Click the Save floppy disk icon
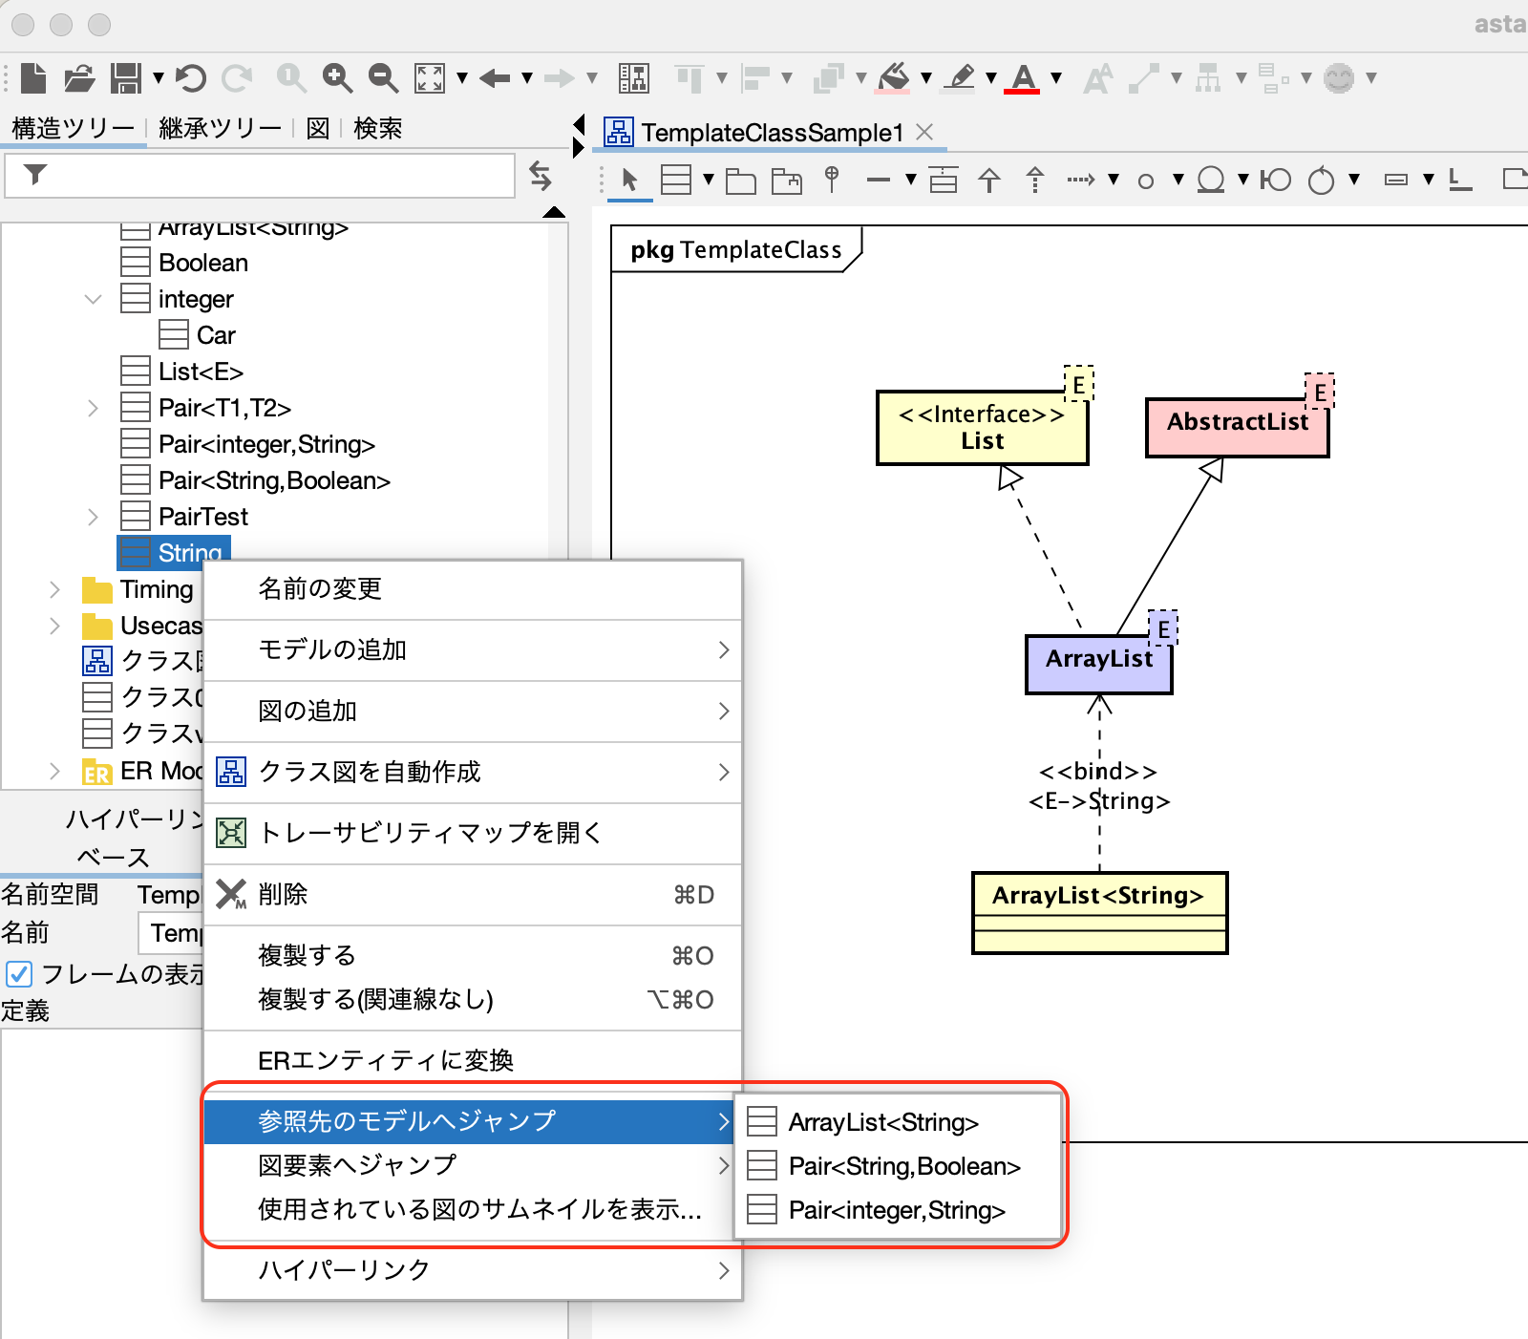 tap(125, 77)
